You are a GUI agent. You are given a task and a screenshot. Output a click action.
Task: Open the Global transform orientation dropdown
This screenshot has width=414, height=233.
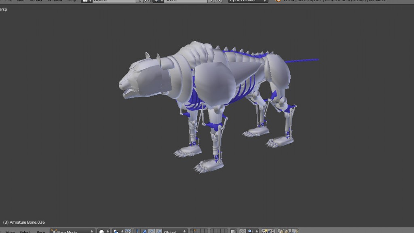tap(174, 231)
